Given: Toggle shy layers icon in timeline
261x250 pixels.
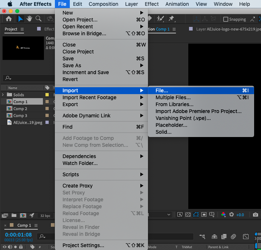Looking at the screenshot, I should pos(214,236).
